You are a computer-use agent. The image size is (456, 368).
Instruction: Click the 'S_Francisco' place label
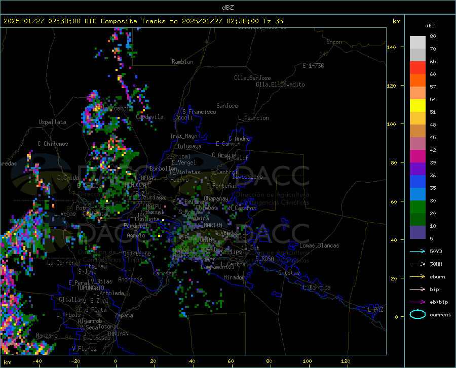(x=199, y=112)
